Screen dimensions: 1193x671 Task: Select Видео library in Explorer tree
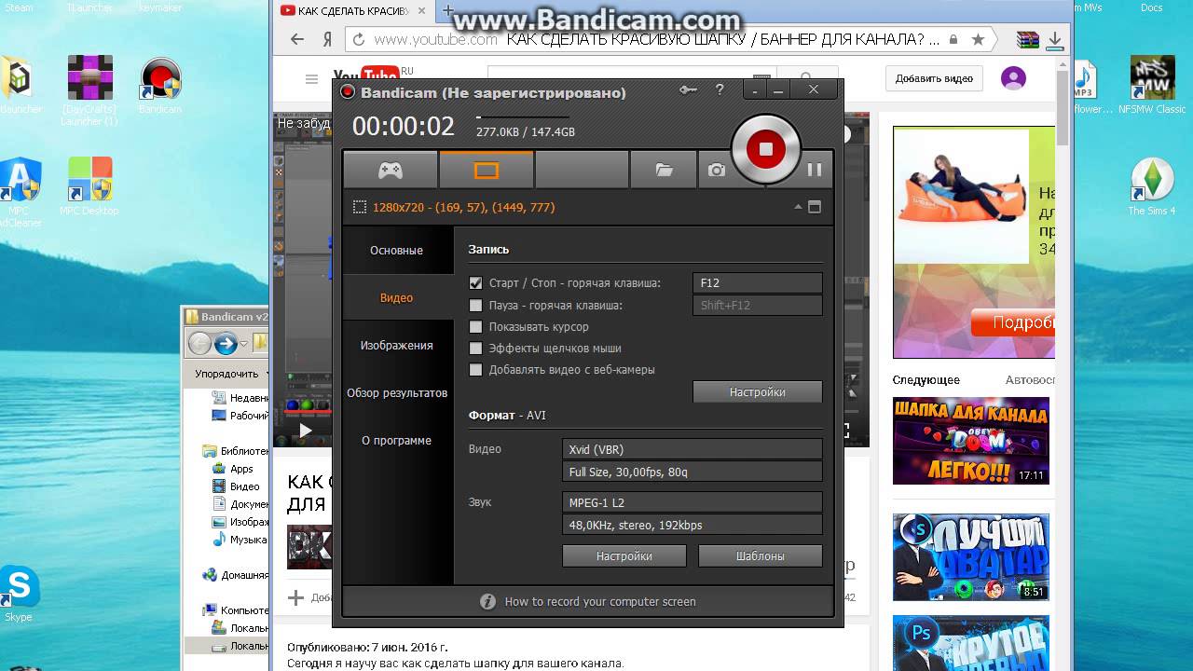pyautogui.click(x=236, y=486)
